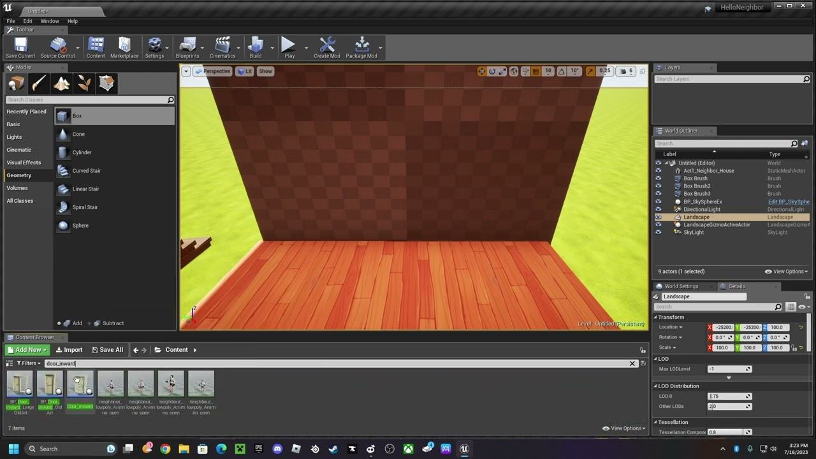Open the File menu
816x459 pixels.
click(x=11, y=21)
